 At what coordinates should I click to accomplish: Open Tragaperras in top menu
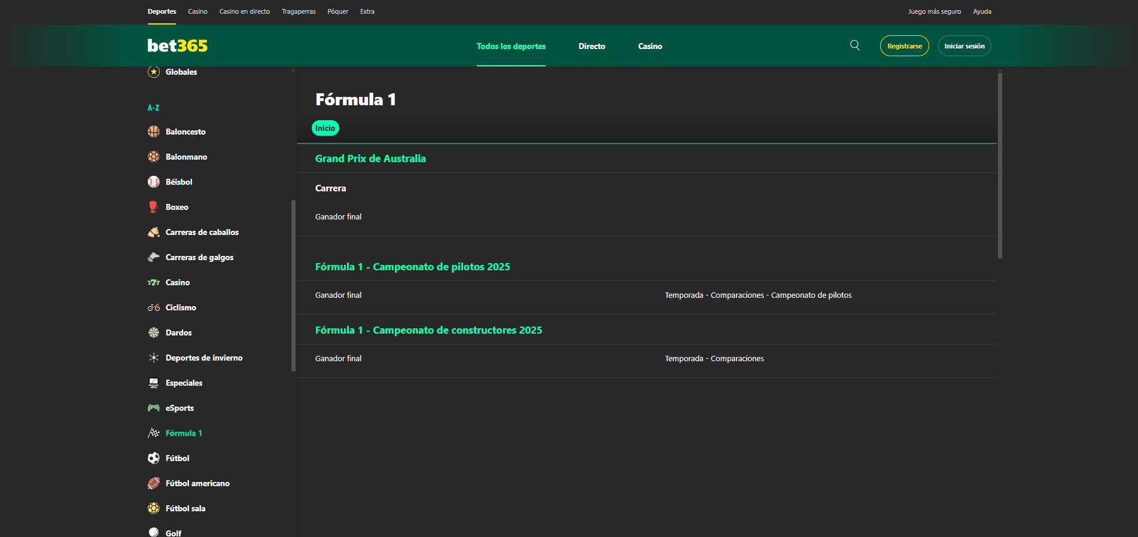click(x=299, y=11)
